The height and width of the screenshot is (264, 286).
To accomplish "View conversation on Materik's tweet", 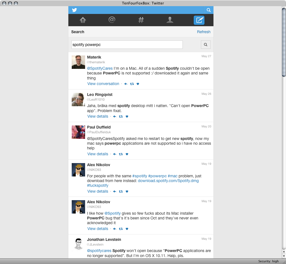I will point(103,84).
